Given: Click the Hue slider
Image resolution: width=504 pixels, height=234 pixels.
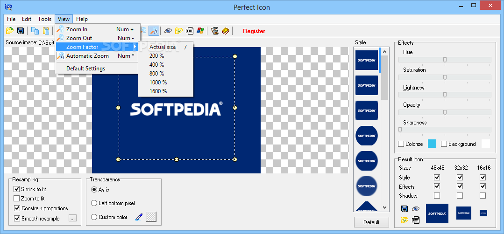Looking at the screenshot, I should pos(445,60).
